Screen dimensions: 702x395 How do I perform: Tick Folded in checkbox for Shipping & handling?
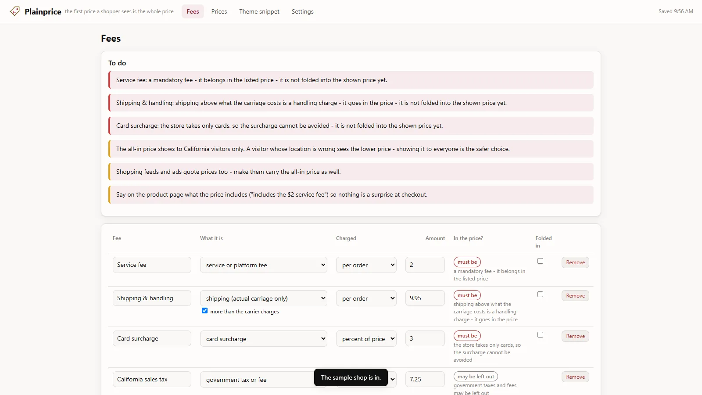pos(540,294)
